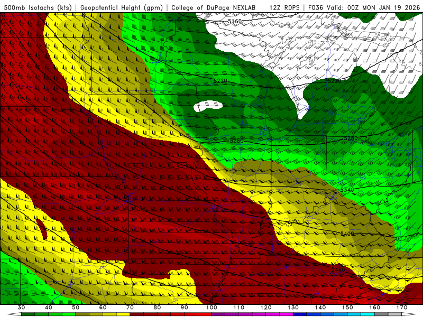The height and width of the screenshot is (317, 423).
Task: Click the "Geopotential Height (gpm)" header label
Action: [x=122, y=8]
